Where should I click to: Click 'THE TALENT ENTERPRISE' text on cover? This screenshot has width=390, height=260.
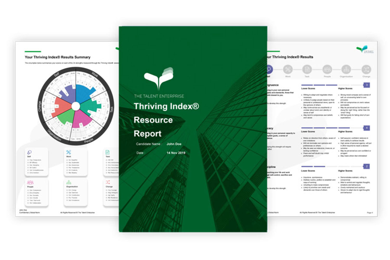[159, 96]
